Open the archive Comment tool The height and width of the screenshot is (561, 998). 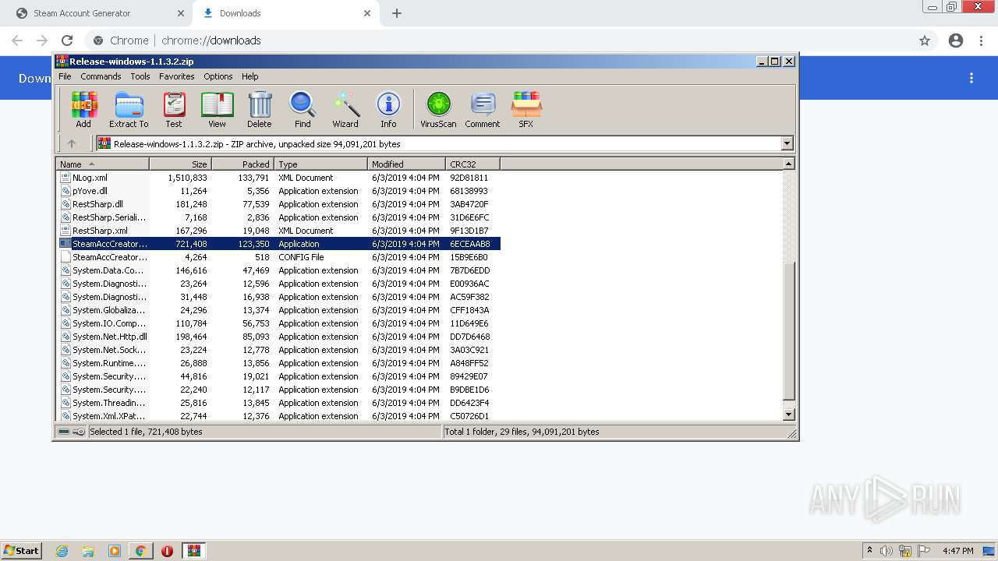pos(483,109)
